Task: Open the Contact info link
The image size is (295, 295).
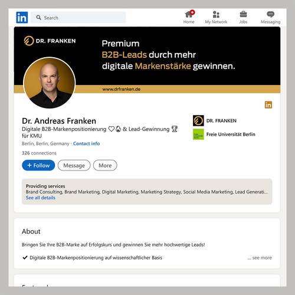Action: (86, 143)
